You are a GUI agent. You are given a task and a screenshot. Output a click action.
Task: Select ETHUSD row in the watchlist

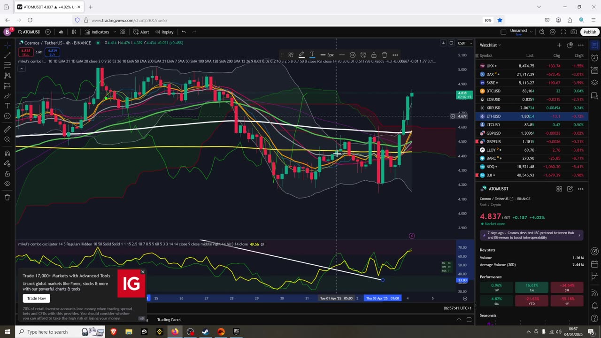pyautogui.click(x=532, y=116)
